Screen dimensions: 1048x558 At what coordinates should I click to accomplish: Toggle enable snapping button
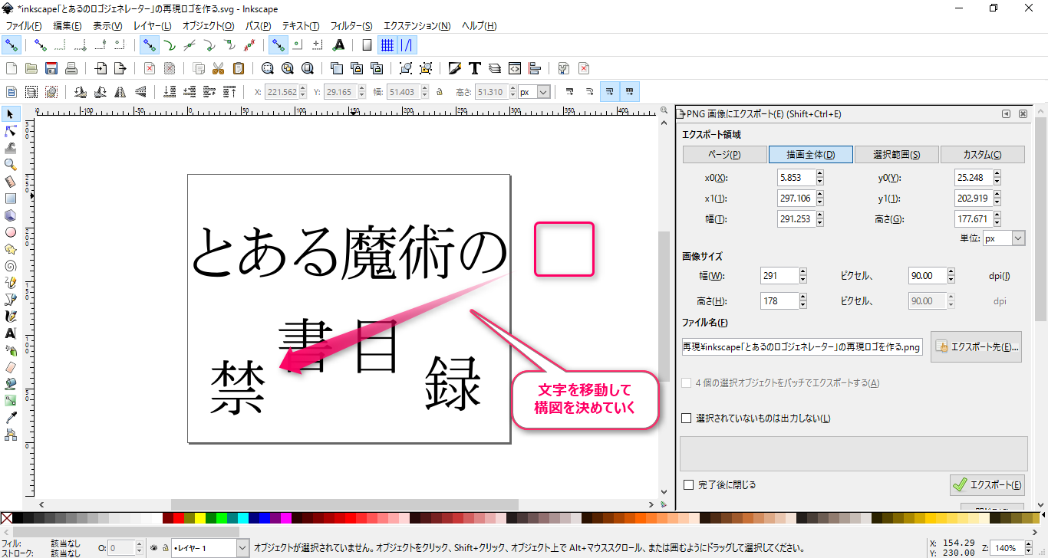[x=11, y=44]
